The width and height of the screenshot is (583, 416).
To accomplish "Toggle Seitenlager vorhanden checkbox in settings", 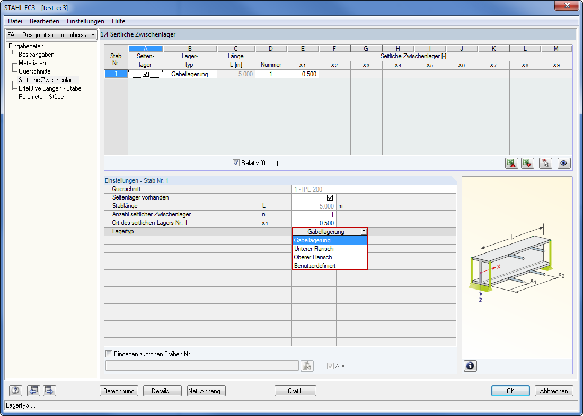I will (x=330, y=197).
